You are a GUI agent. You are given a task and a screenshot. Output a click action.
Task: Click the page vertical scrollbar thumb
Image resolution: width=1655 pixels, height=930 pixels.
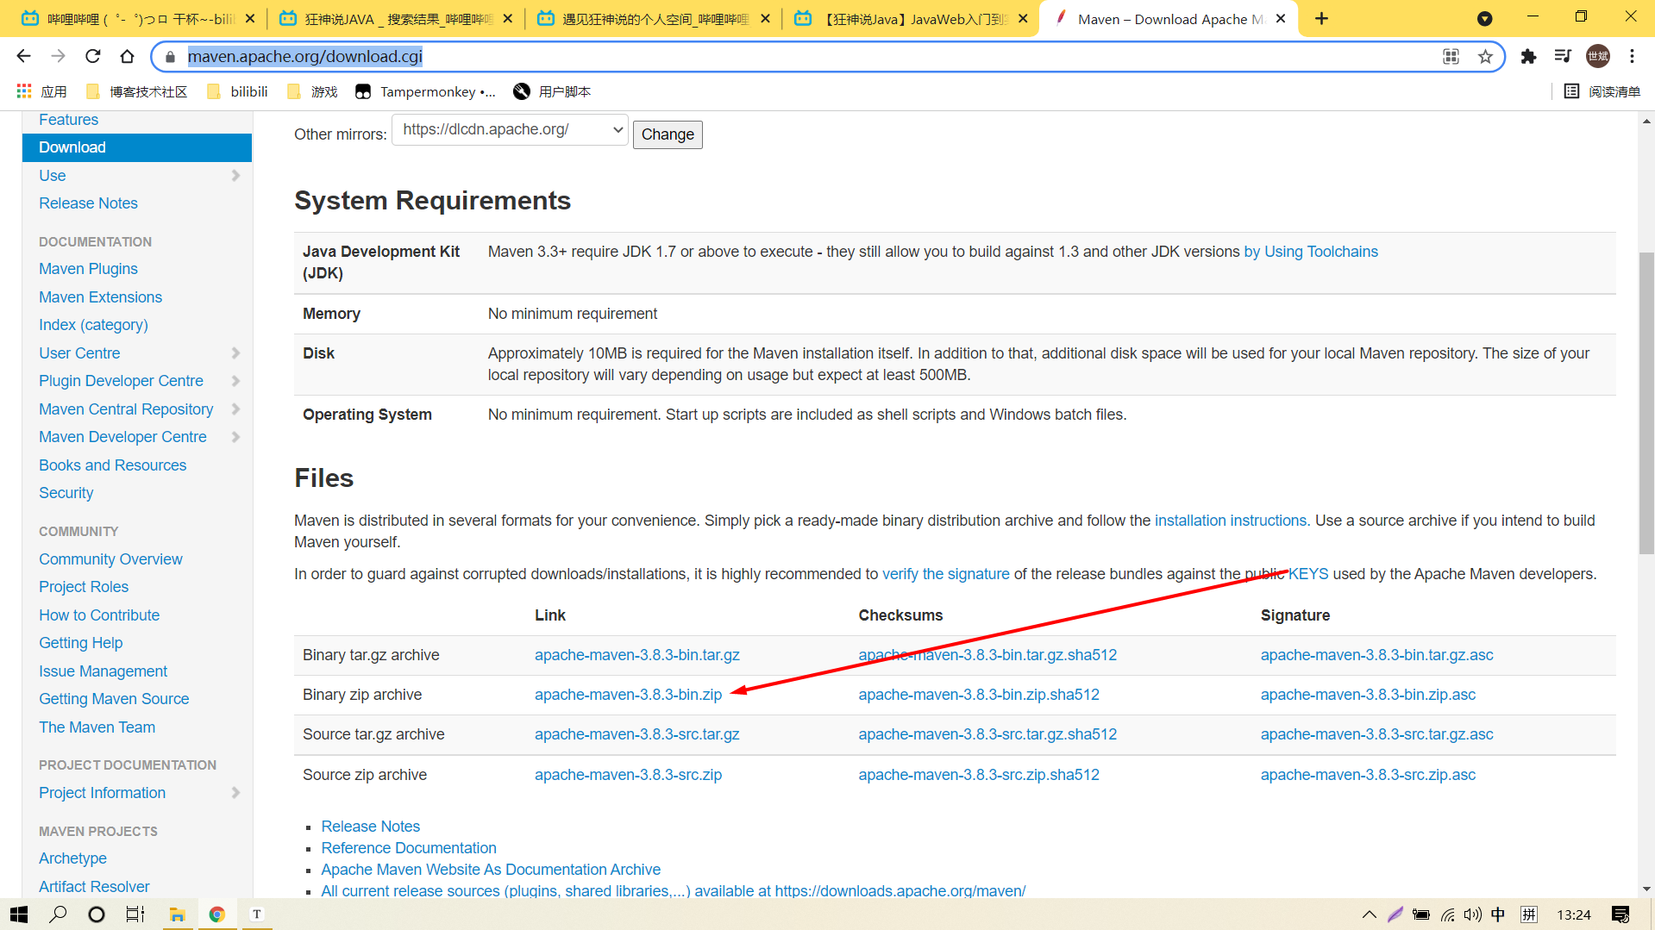(1646, 403)
